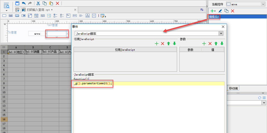This screenshot has height=133, width=267.
Task: Move referenced JavaScript down
Action: pos(174,44)
